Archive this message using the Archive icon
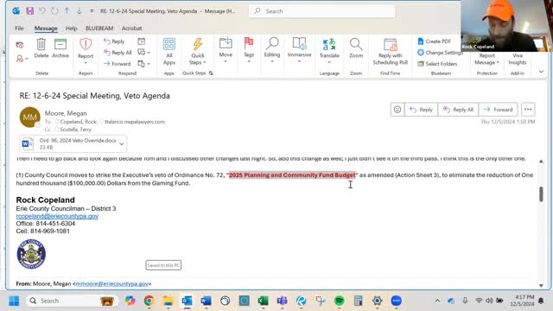Screen dimensions: 553x311 [x=60, y=44]
